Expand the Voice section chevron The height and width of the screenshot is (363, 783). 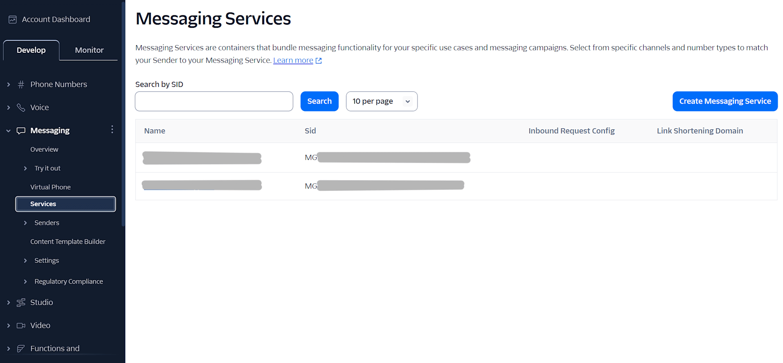(9, 108)
